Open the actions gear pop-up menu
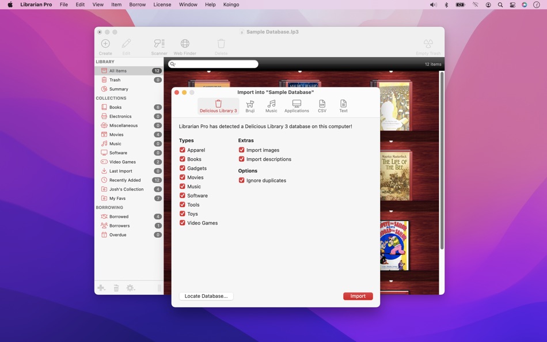Viewport: 547px width, 342px height. tap(131, 287)
